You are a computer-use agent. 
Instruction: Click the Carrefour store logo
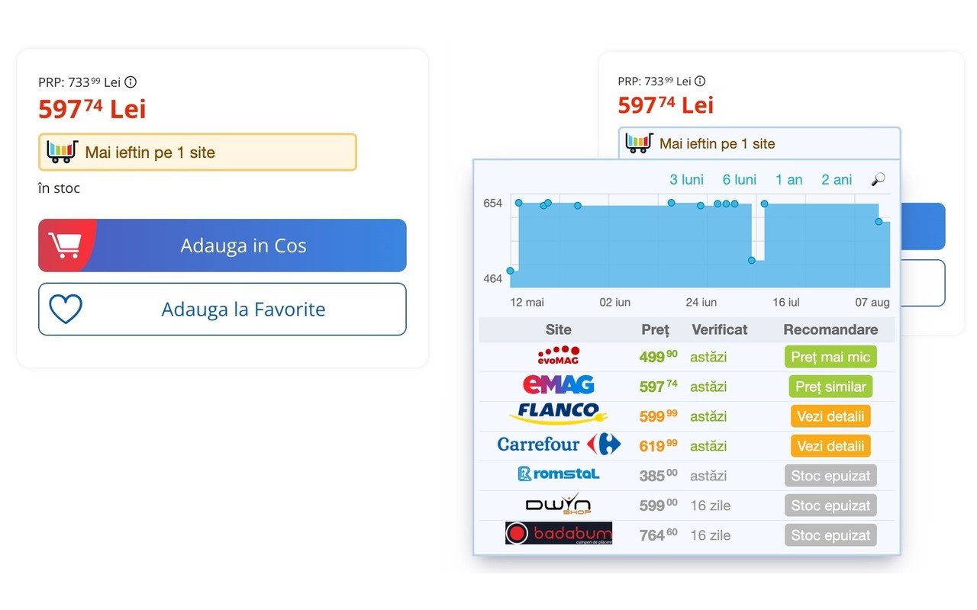[558, 445]
